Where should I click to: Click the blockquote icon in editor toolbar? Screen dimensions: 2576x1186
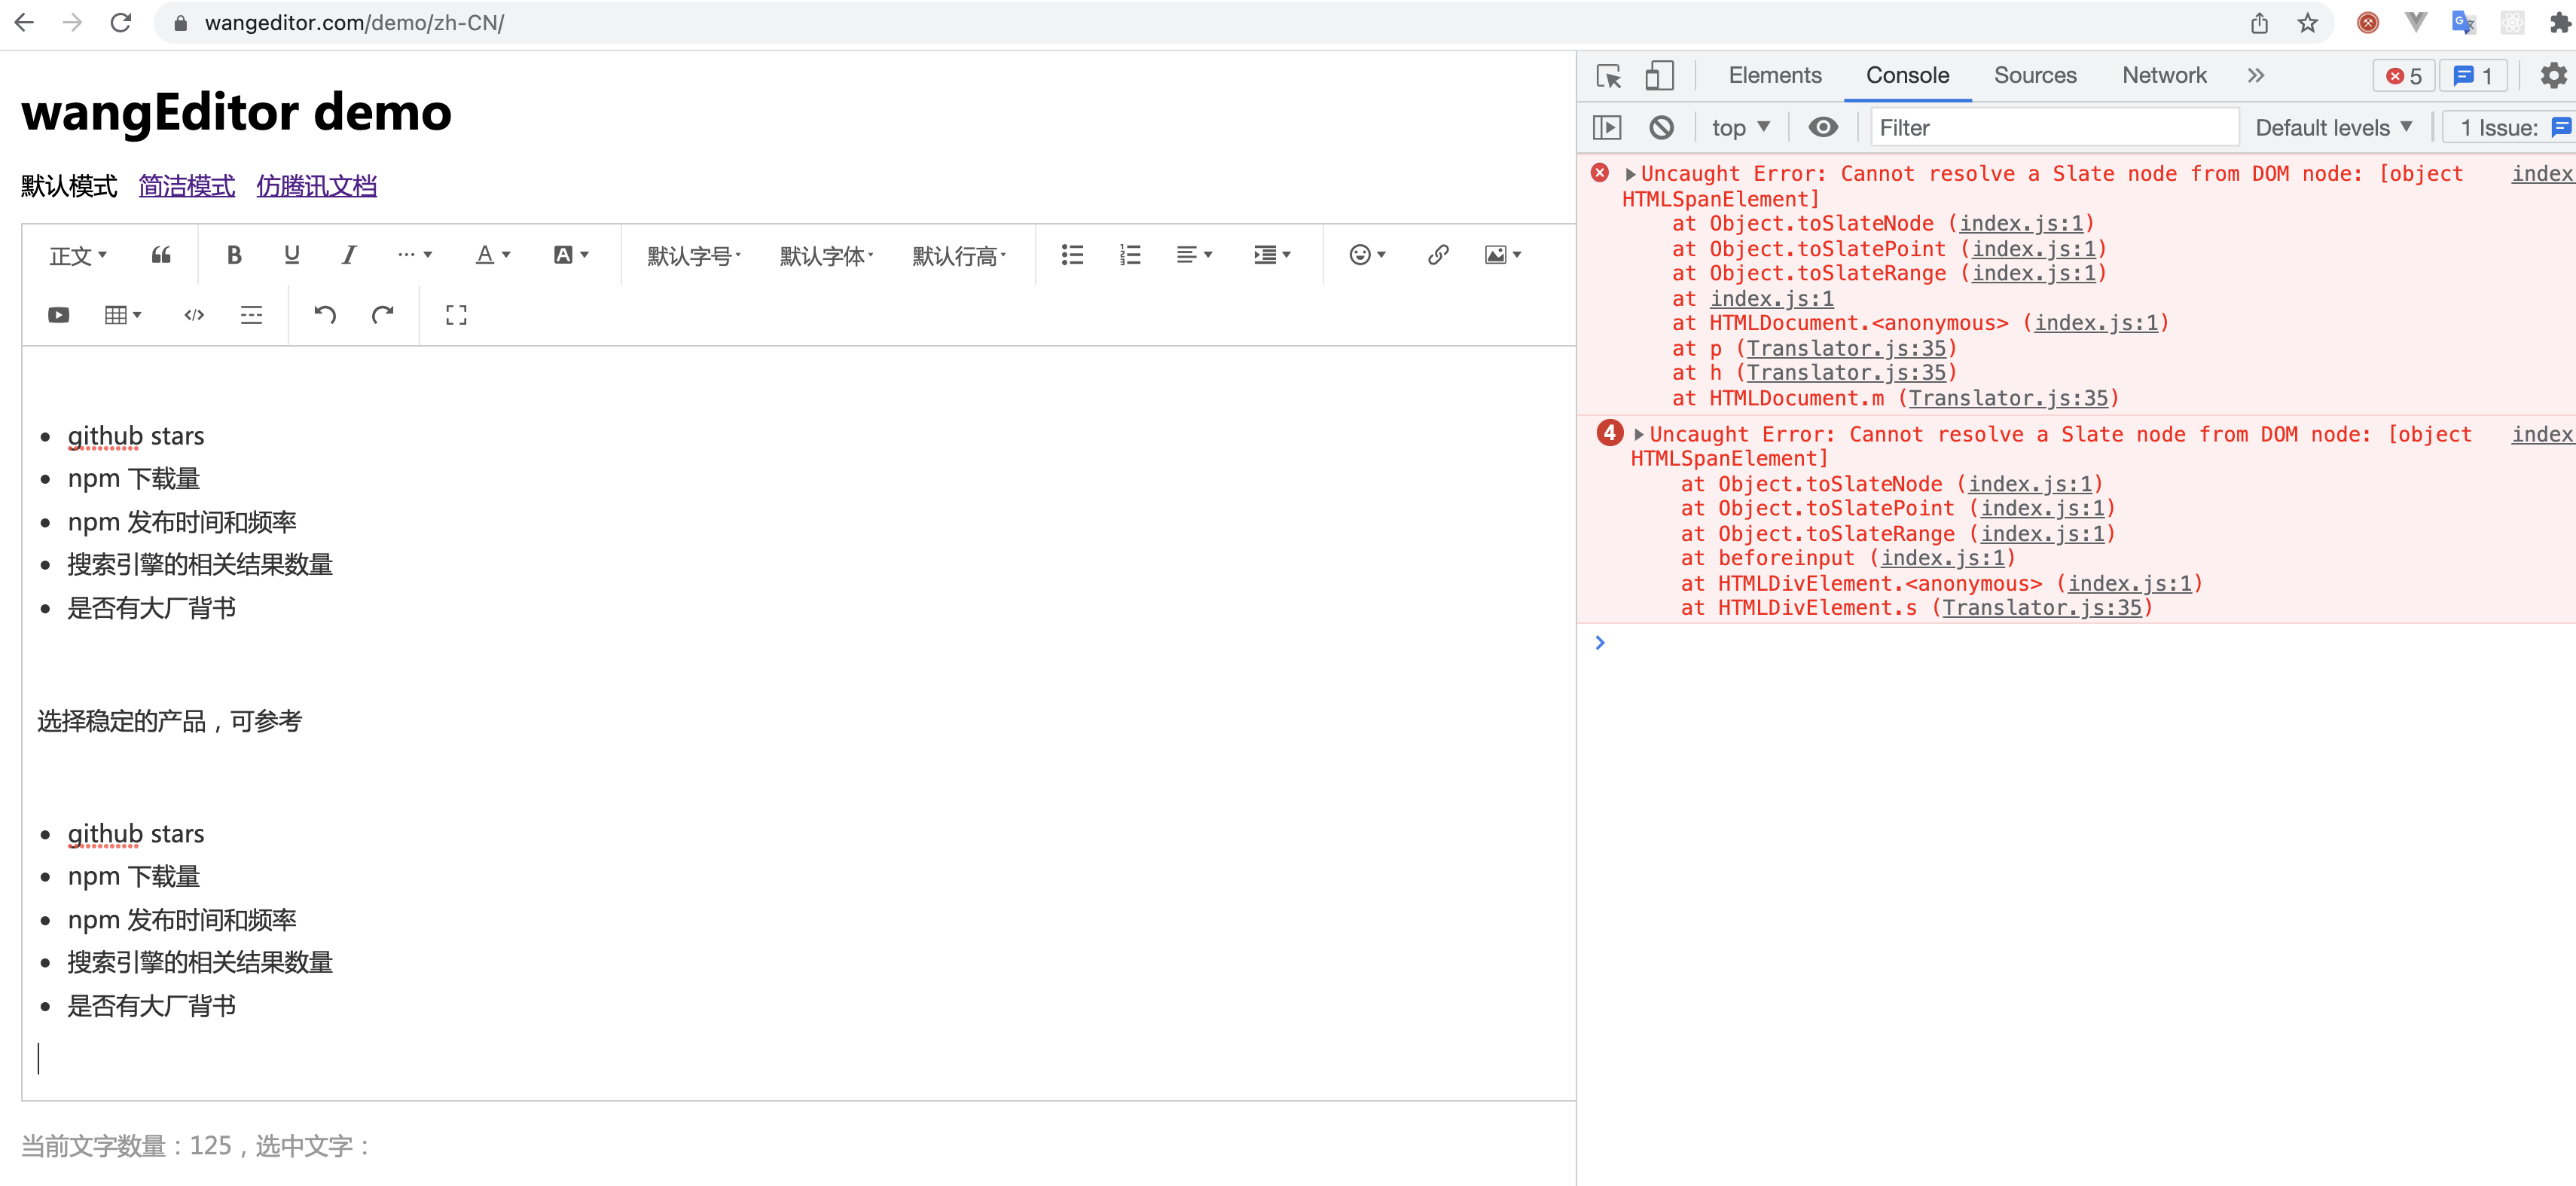point(161,255)
